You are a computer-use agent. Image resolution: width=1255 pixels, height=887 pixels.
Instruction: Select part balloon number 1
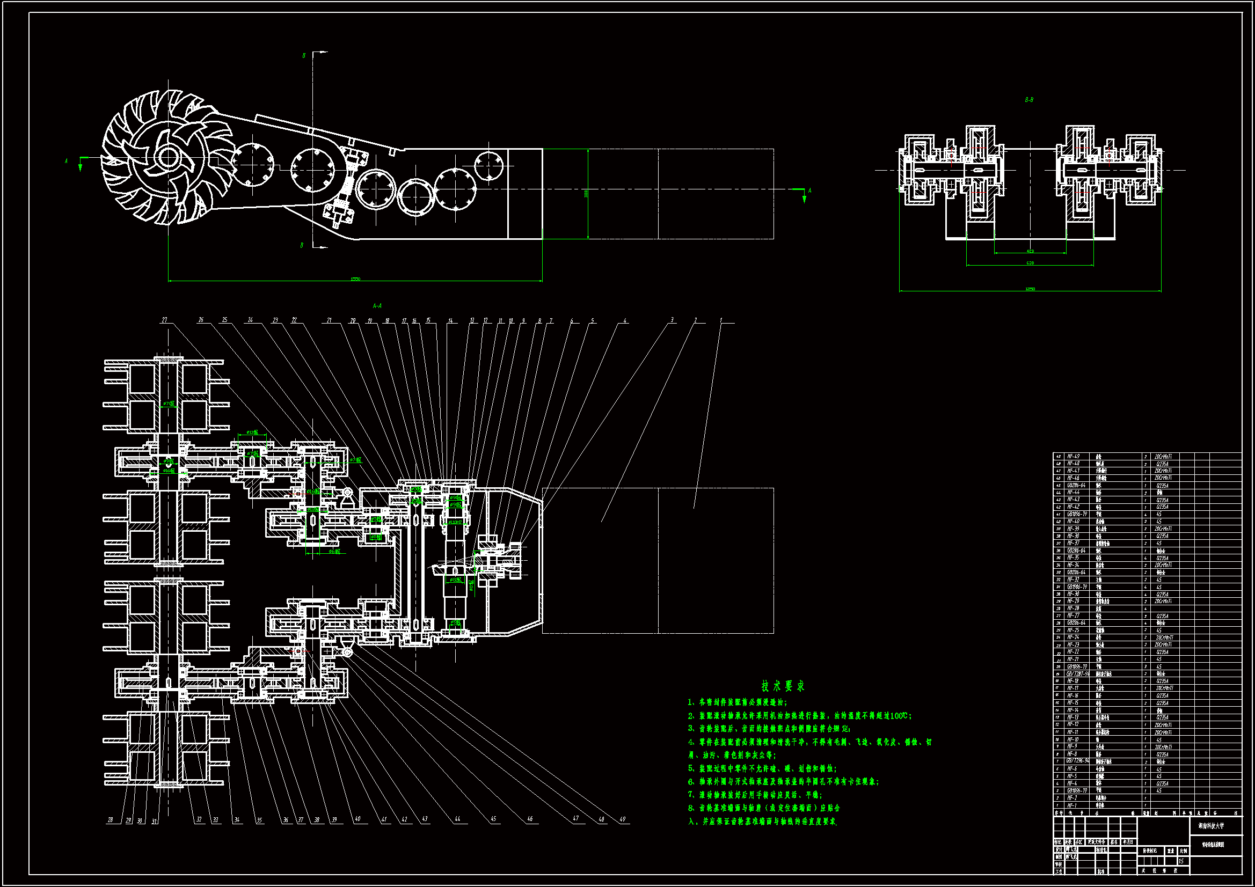721,320
